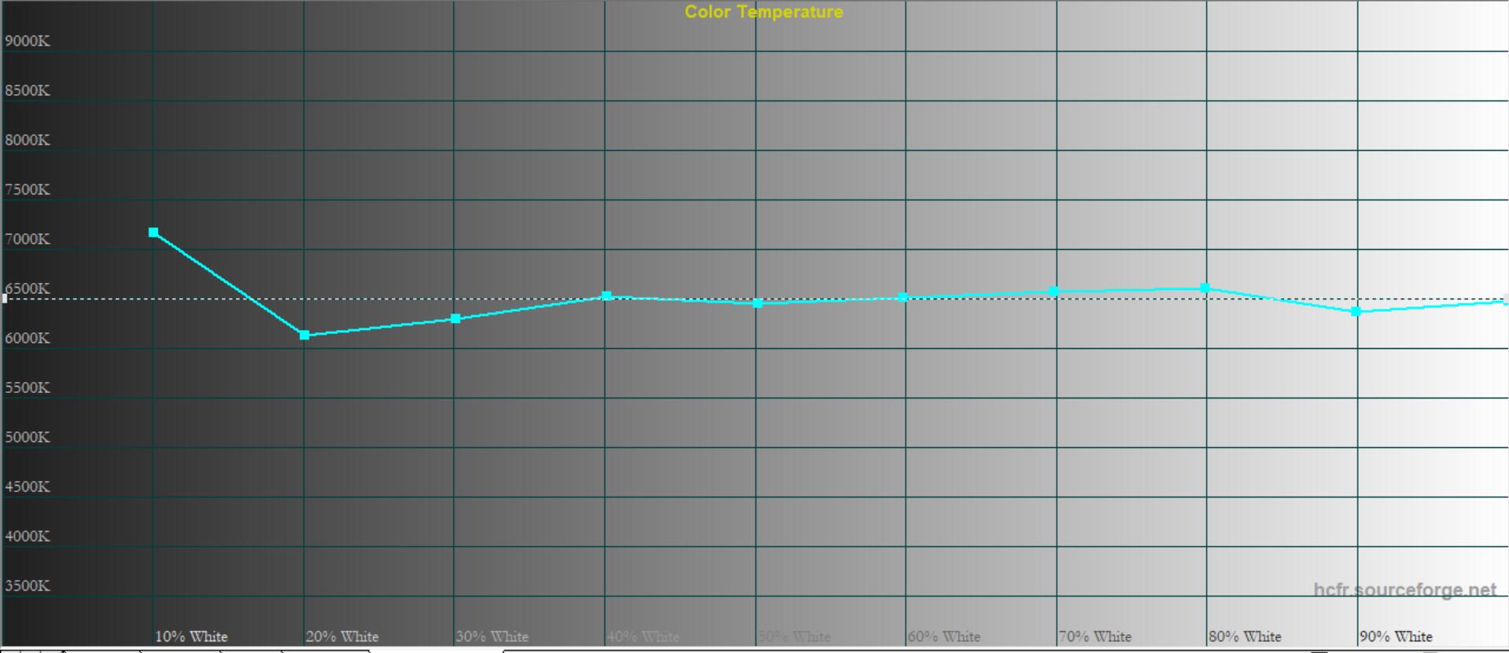Click the 5000K axis label
The width and height of the screenshot is (1509, 653).
28,437
